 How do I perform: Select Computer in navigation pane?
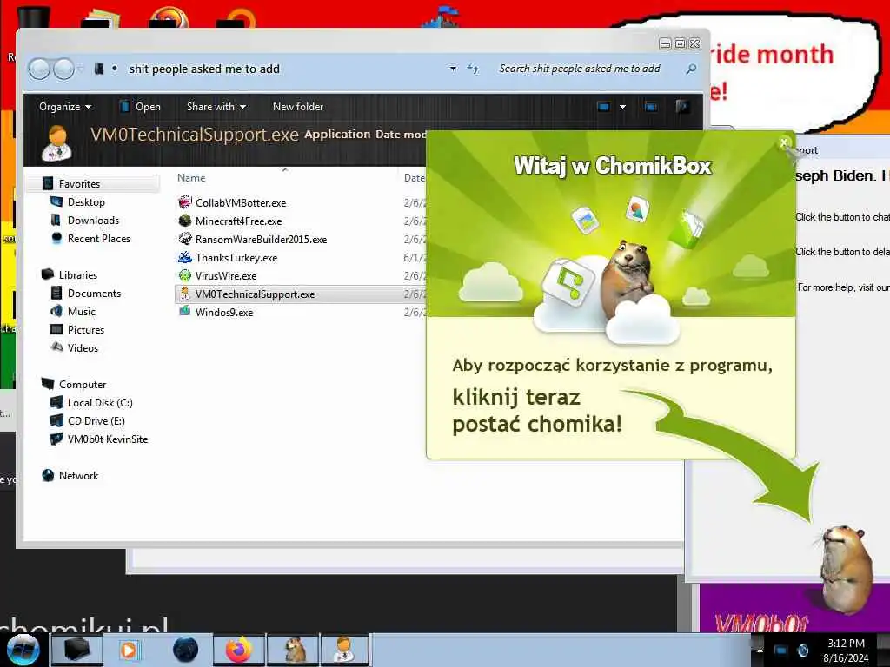pyautogui.click(x=83, y=385)
